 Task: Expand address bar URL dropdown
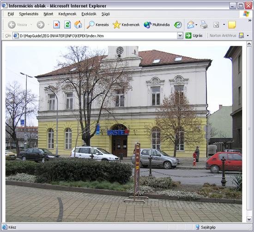tap(180, 36)
